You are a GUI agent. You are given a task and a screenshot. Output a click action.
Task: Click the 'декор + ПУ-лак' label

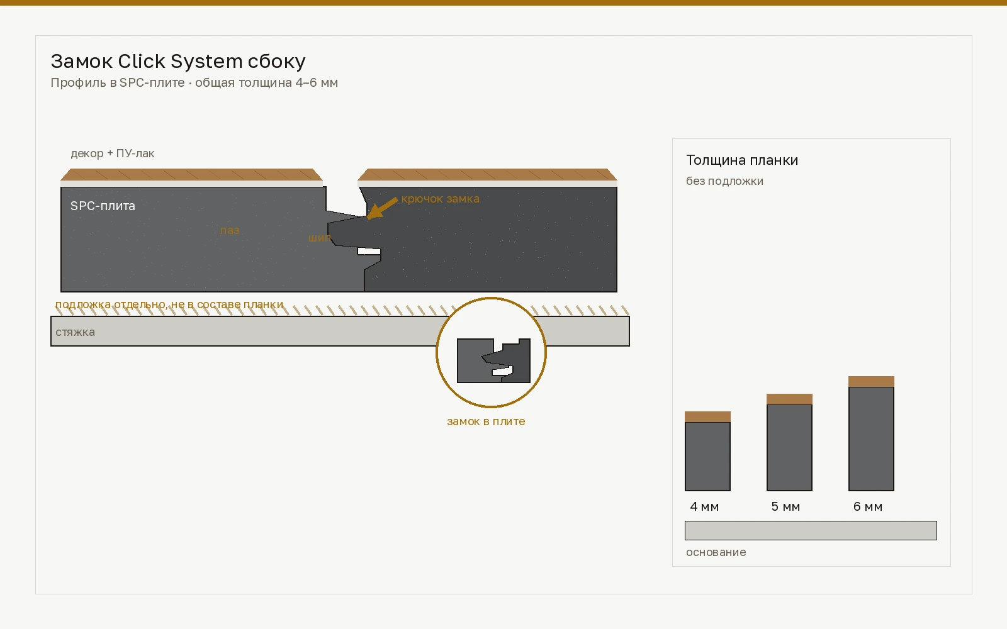point(113,153)
